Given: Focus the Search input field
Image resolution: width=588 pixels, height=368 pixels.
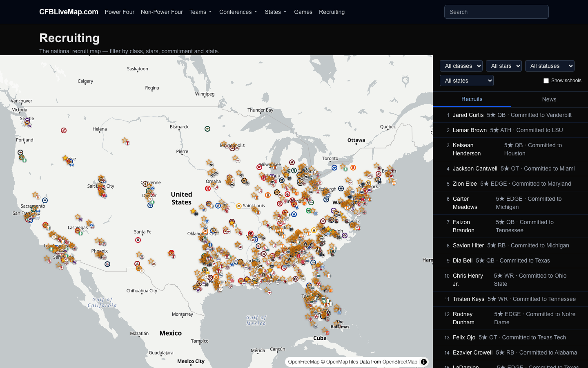Looking at the screenshot, I should click(496, 12).
